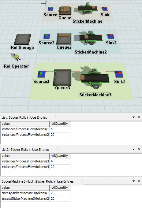
Task: Close the List2 entries panel
Action: 139,149
